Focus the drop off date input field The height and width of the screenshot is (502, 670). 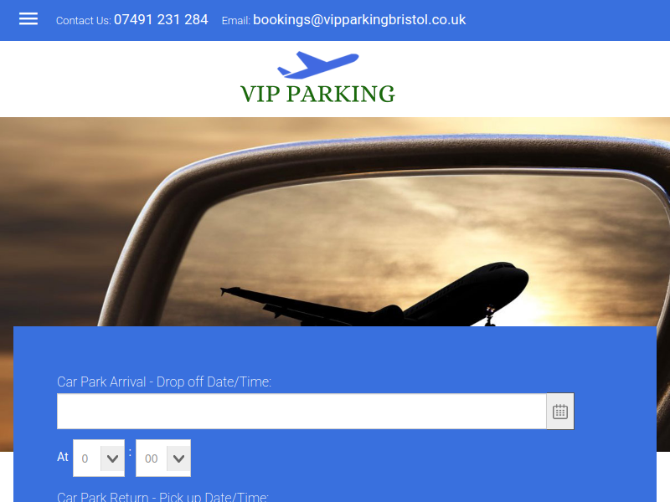tap(301, 412)
